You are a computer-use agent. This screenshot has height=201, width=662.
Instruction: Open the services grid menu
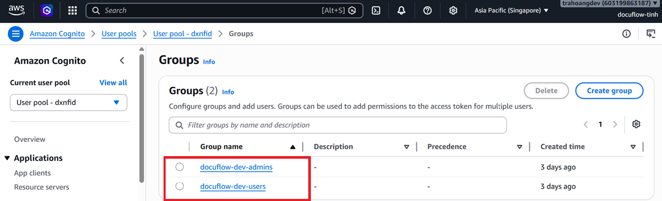coord(73,10)
